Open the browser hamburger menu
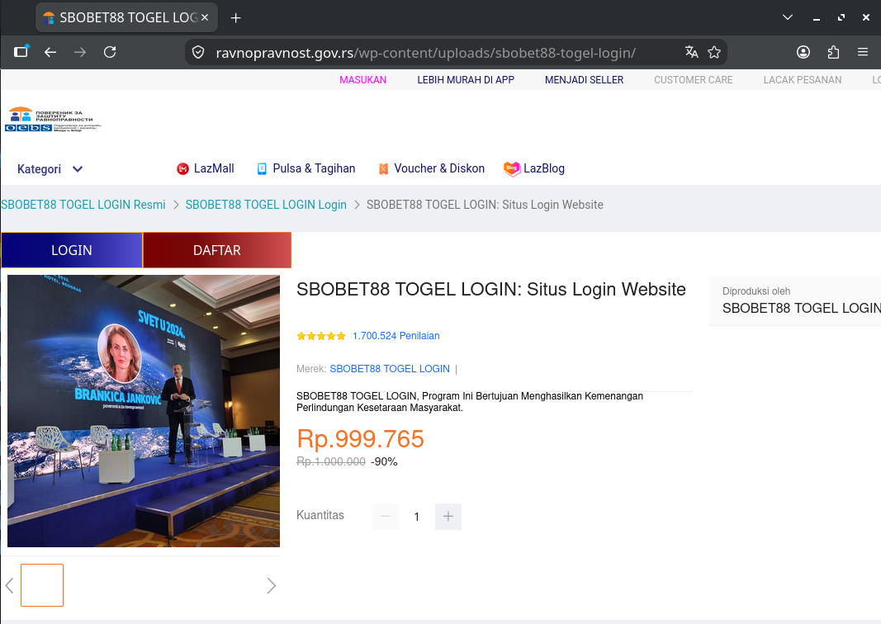The height and width of the screenshot is (624, 881). (863, 52)
